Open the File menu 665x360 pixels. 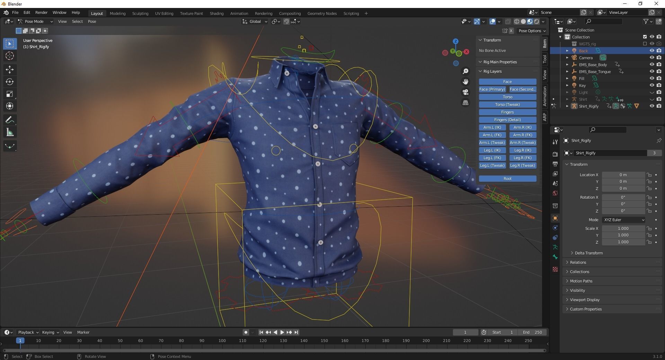(x=15, y=12)
